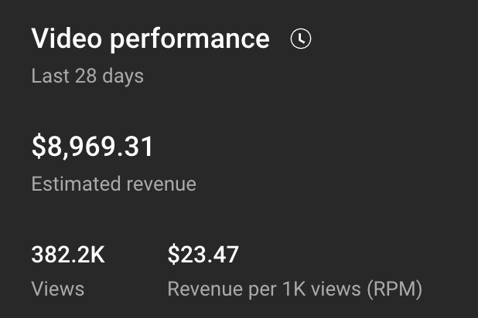The image size is (478, 318).
Task: Open the Video performance card title
Action: (150, 39)
